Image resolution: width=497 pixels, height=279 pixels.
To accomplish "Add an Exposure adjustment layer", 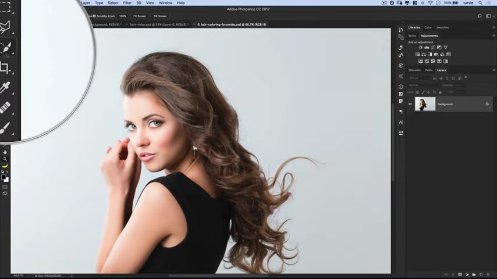I will pos(439,48).
